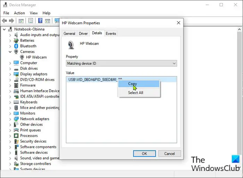Viewport: 243px width, 178px height.
Task: Click the Security devices category icon
Action: point(16,141)
